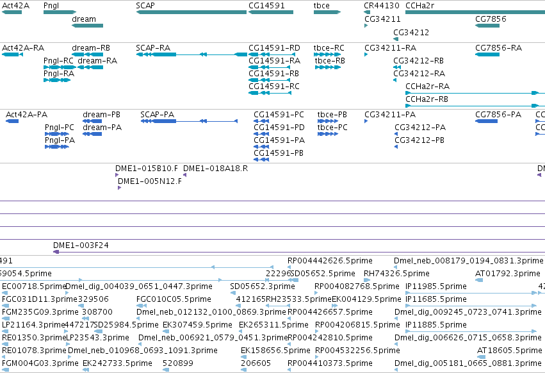Click the LP23543.3prime EST label
Image resolution: width=545 pixels, height=373 pixels.
coord(97,338)
